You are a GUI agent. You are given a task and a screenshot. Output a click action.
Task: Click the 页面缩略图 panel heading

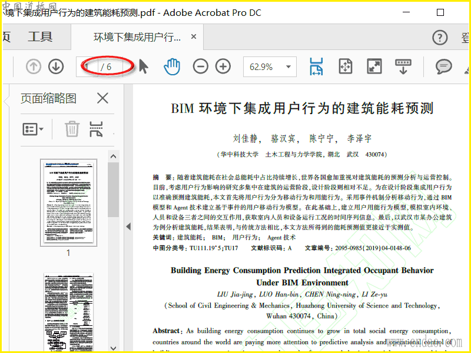(48, 98)
